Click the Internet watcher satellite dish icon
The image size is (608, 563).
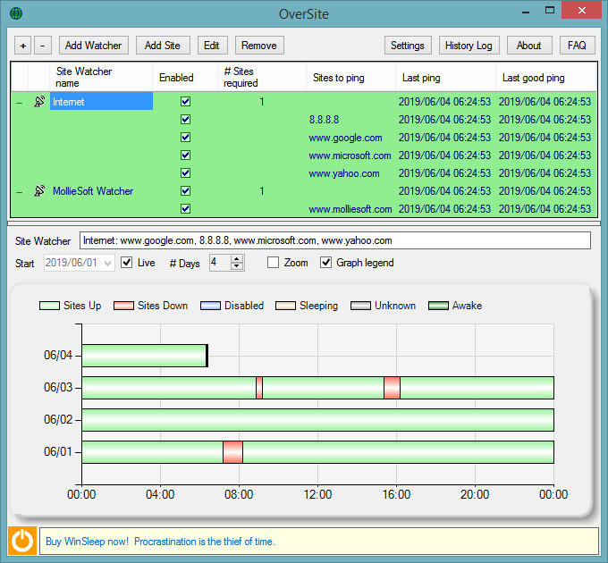(39, 102)
